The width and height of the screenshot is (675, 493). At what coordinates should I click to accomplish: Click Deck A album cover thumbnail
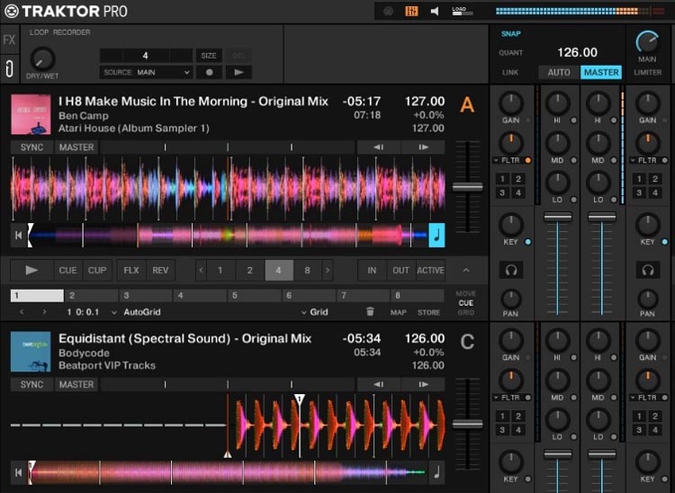(x=31, y=114)
